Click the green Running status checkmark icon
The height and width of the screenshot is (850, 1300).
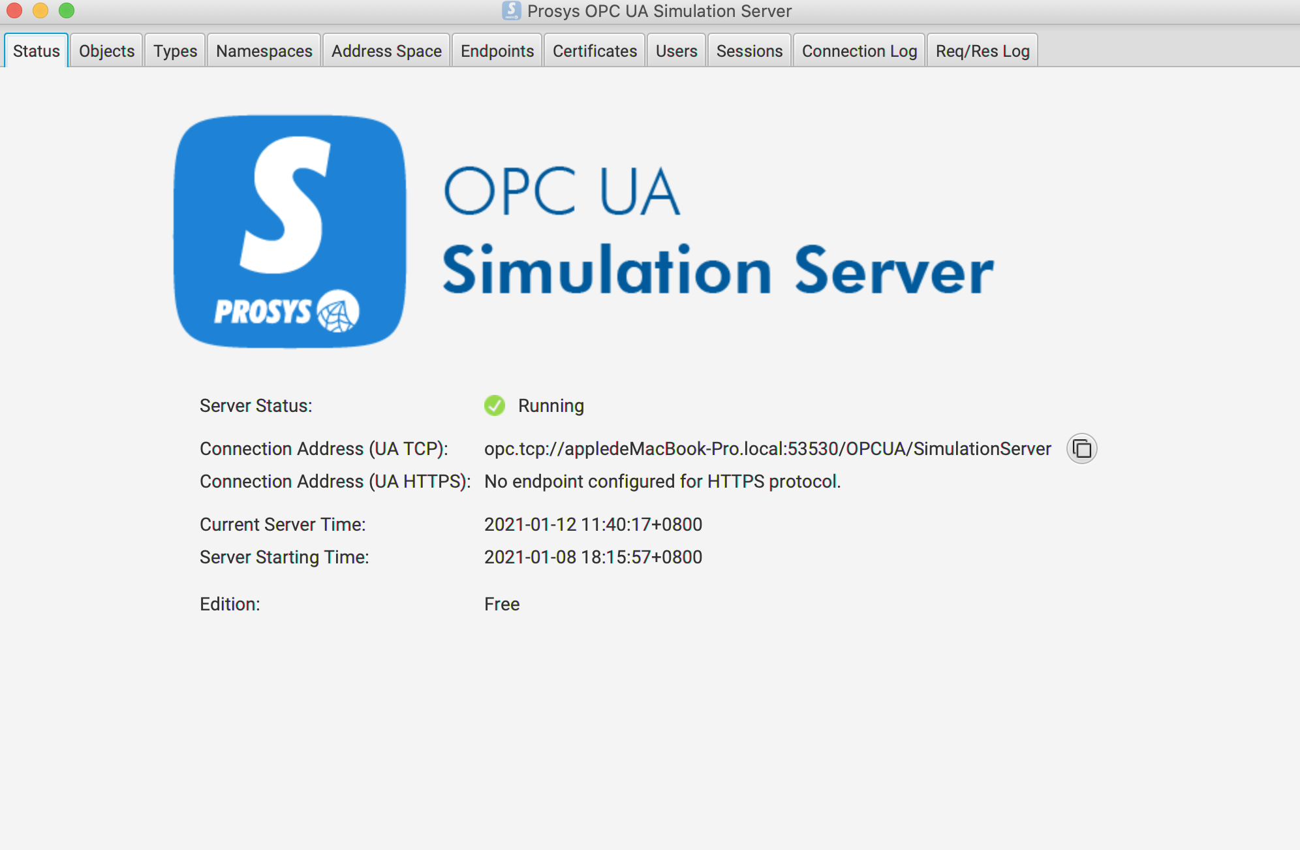point(495,405)
